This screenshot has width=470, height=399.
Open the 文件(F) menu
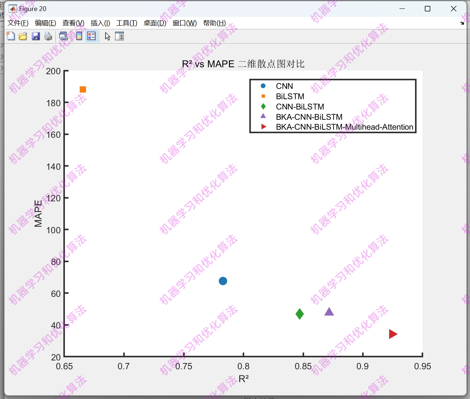pos(18,23)
